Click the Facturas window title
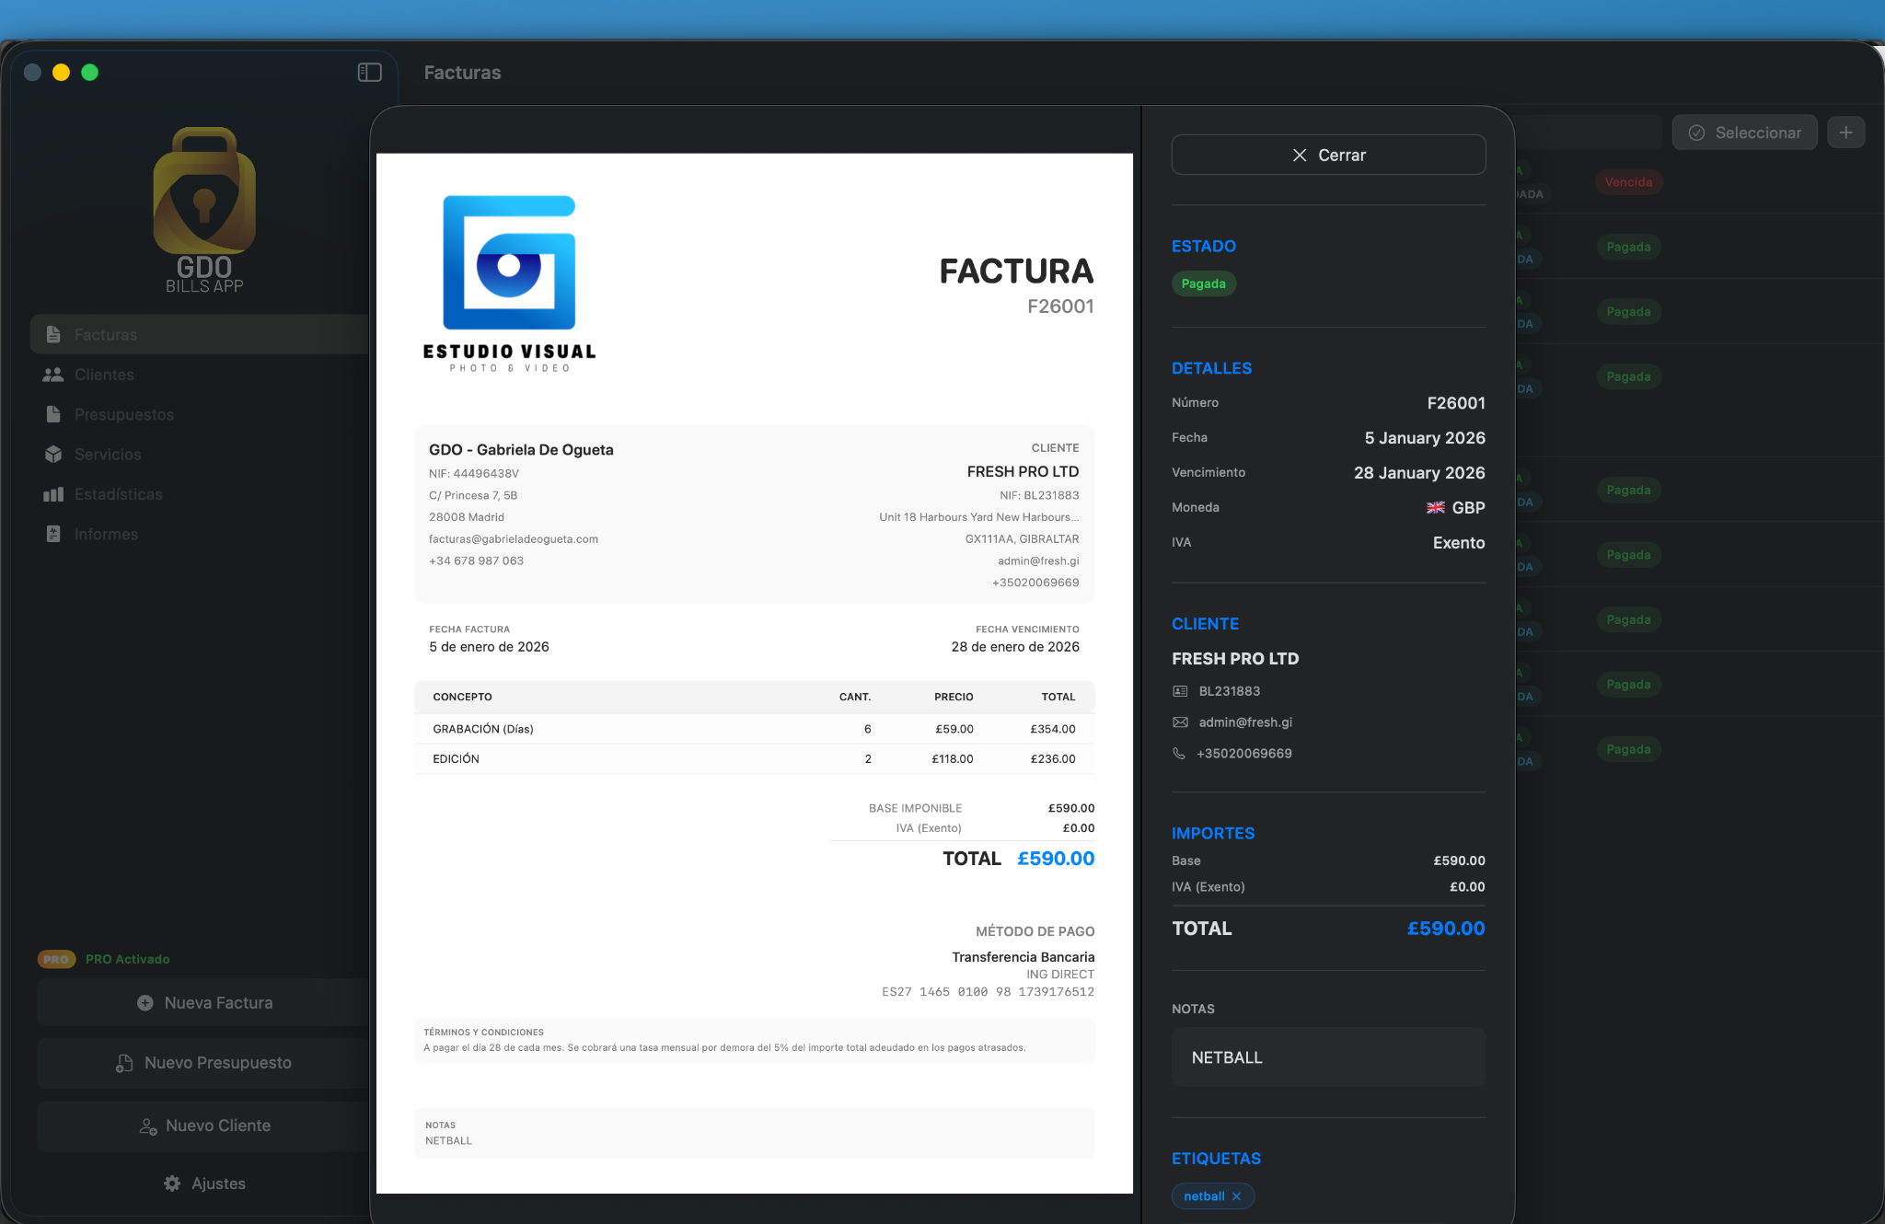This screenshot has height=1224, width=1885. 462,73
